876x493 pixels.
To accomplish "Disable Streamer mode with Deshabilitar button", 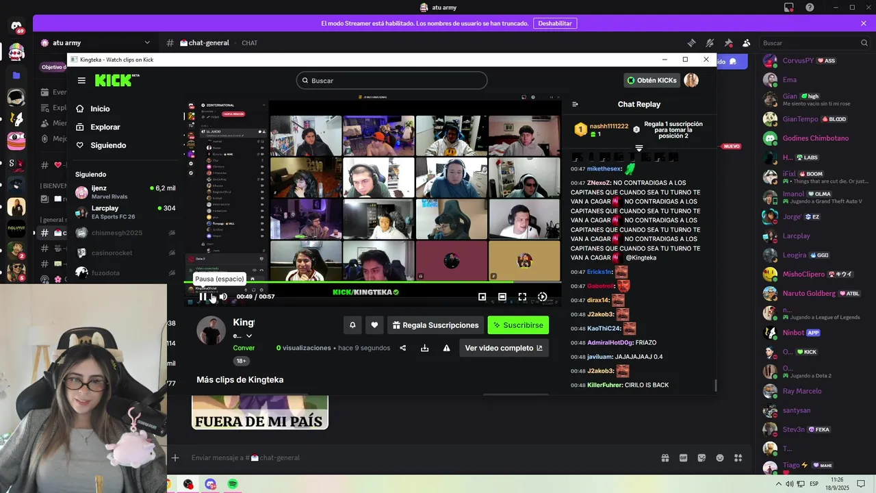I will (554, 23).
